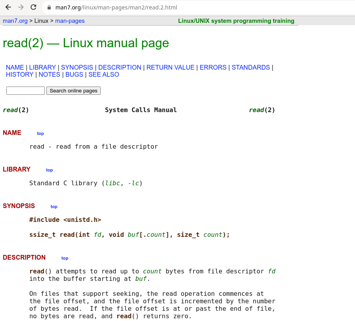The image size is (355, 321).
Task: Click the browser forward arrow
Action: click(21, 7)
